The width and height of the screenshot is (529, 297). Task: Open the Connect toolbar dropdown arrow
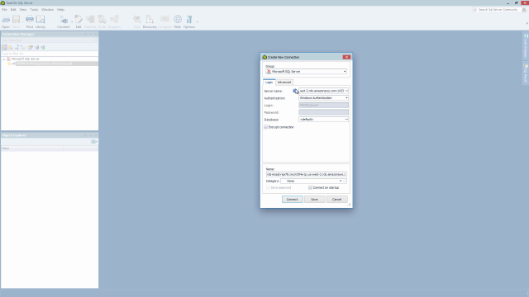click(72, 22)
